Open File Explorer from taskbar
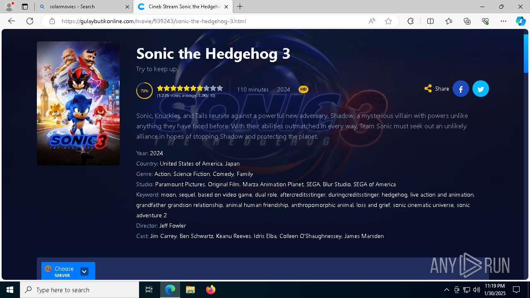 click(190, 290)
